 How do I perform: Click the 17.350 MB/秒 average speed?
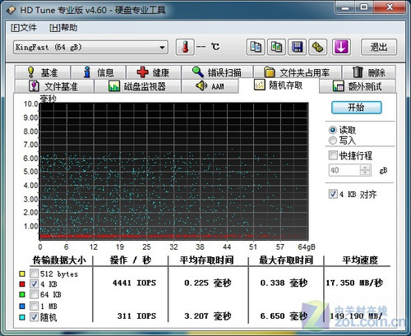click(x=354, y=283)
